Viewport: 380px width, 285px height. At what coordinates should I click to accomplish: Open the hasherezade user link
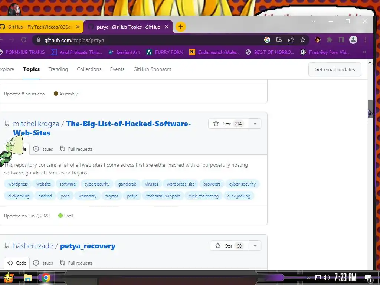click(x=33, y=246)
